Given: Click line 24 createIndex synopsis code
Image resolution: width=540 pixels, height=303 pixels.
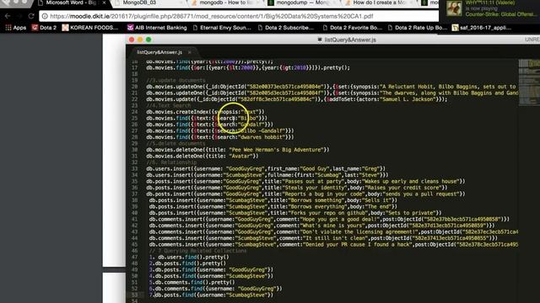Looking at the screenshot, I should [x=205, y=112].
